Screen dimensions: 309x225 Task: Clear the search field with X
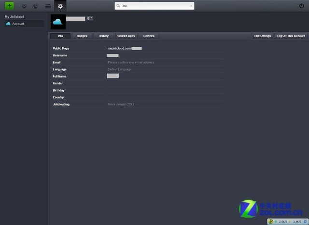(191, 6)
